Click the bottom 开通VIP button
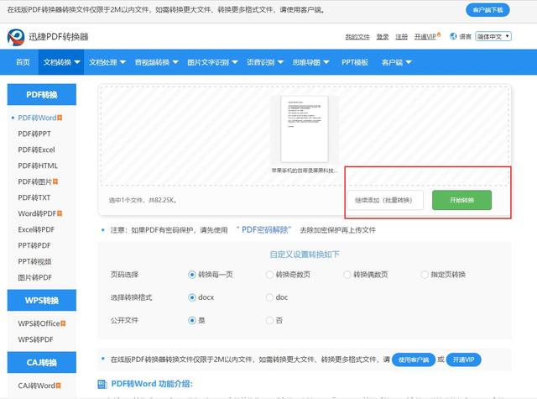537x399 pixels. [464, 360]
